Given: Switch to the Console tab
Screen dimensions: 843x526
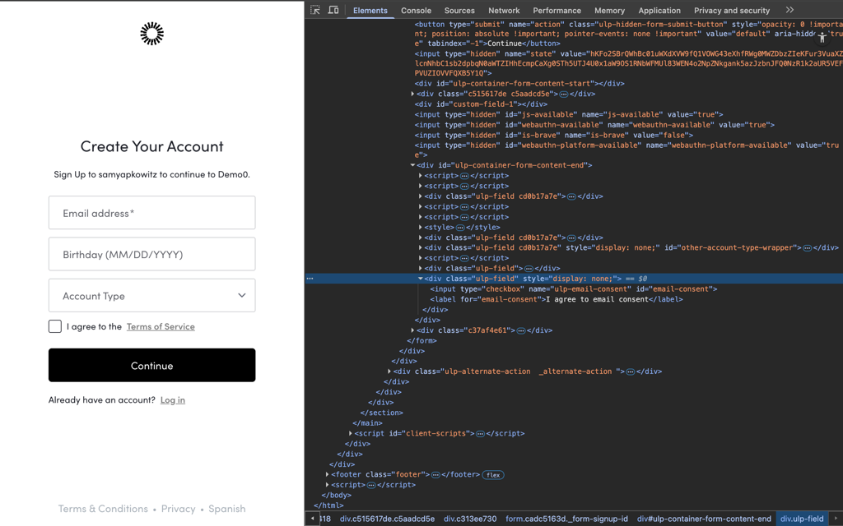Looking at the screenshot, I should click(416, 10).
